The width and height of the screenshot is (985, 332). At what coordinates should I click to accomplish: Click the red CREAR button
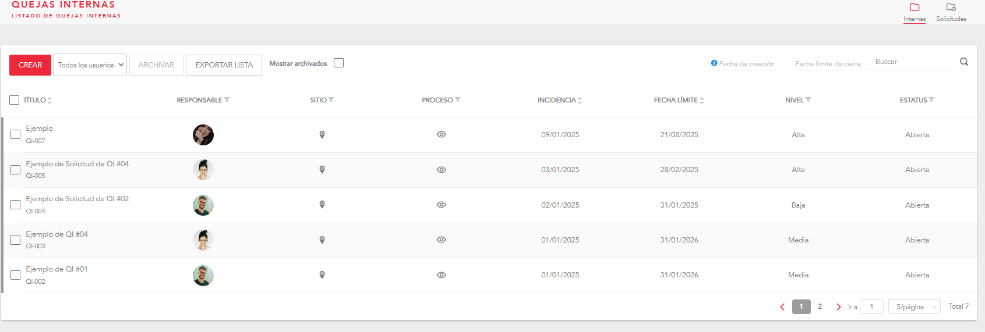pyautogui.click(x=30, y=65)
